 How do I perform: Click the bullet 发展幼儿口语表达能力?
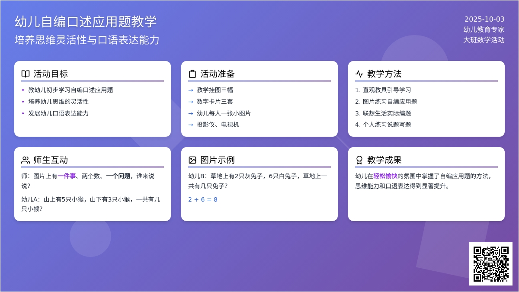[x=58, y=113]
